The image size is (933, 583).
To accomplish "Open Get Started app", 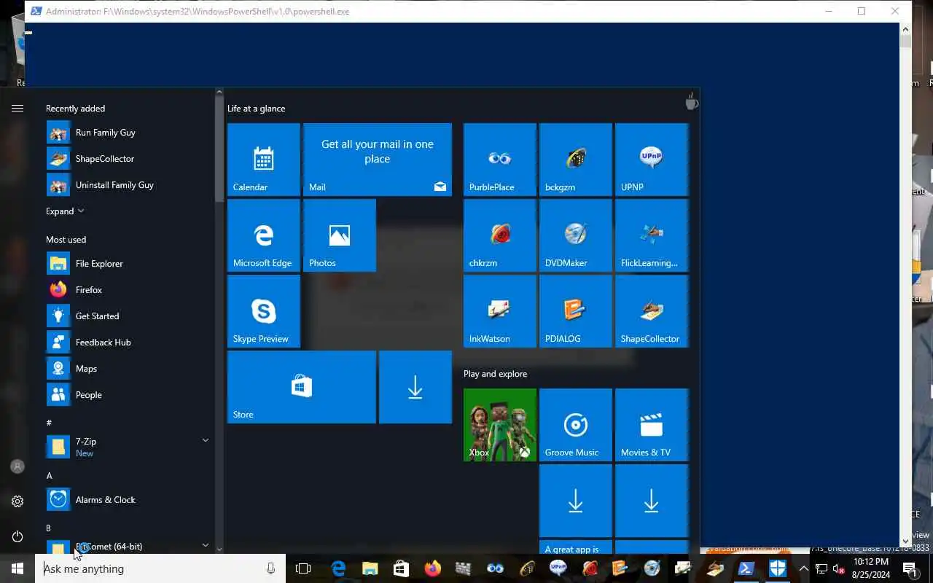I will pos(128,316).
